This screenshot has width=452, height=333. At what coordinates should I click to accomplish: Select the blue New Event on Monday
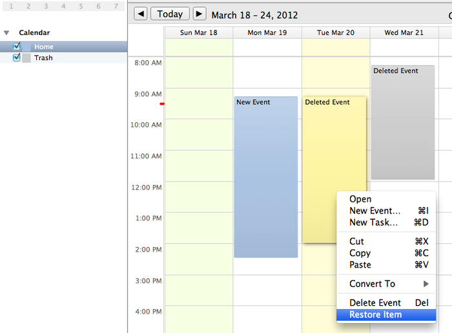pos(266,177)
